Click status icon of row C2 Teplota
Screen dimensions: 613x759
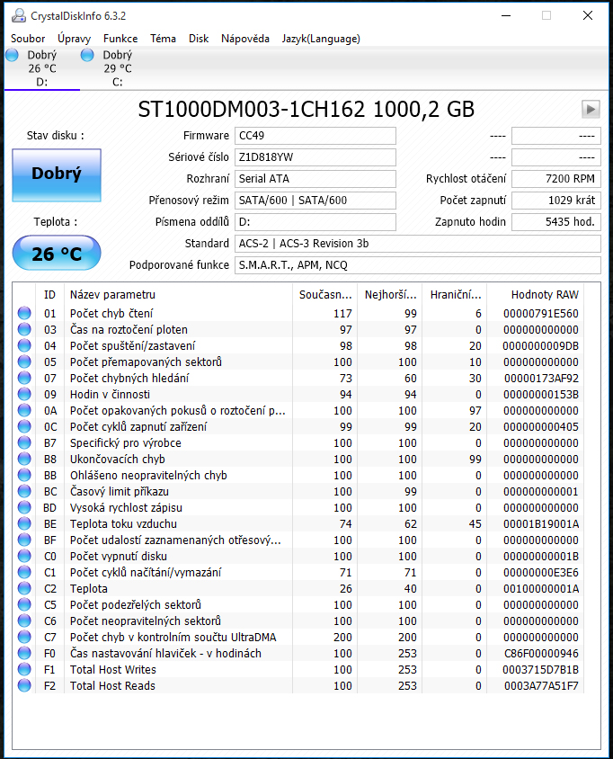click(24, 589)
